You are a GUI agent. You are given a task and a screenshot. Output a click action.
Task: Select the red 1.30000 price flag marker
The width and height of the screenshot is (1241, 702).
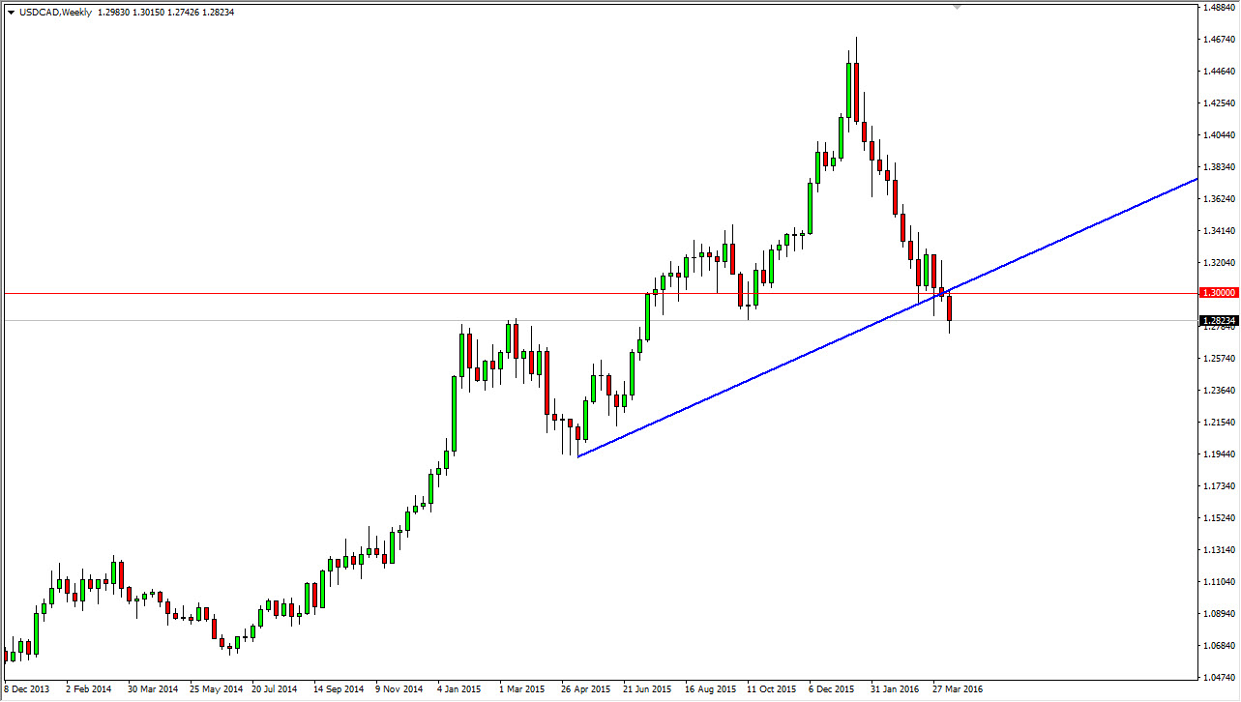click(1217, 292)
